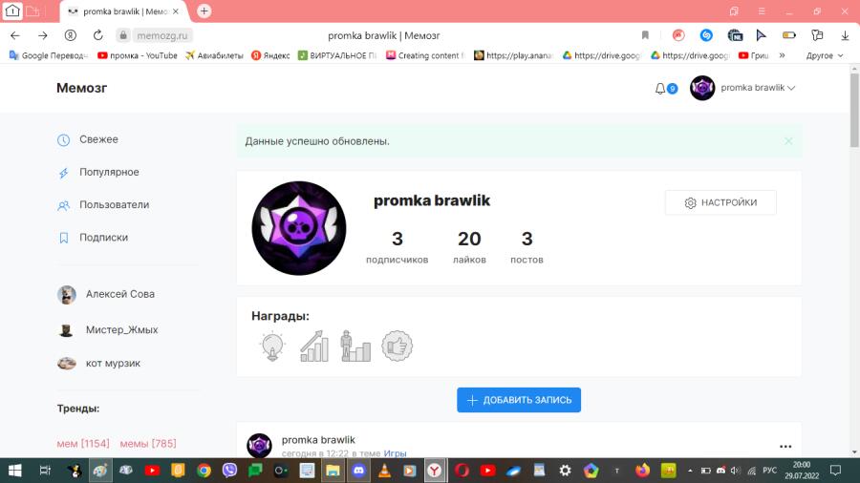
Task: Open profile НАСТРОЙКИ settings
Action: (x=720, y=202)
